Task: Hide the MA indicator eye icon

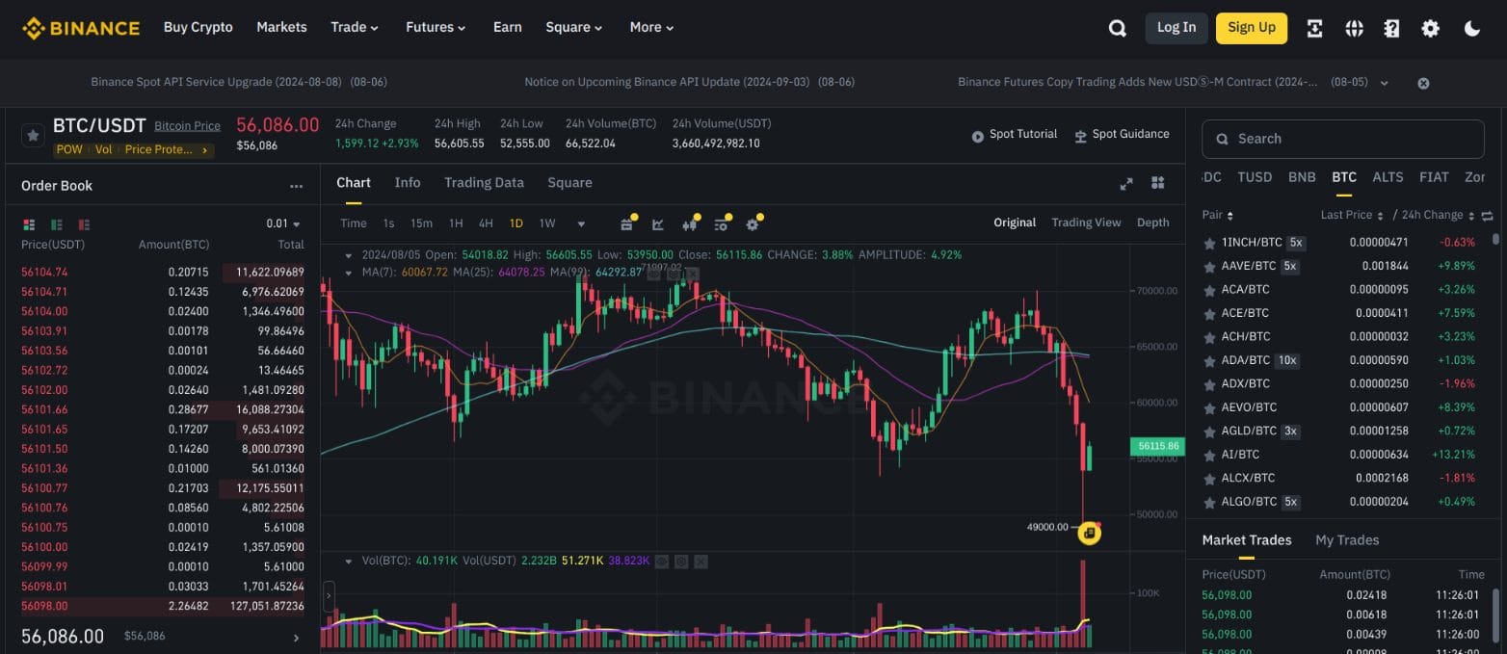Action: tap(654, 274)
